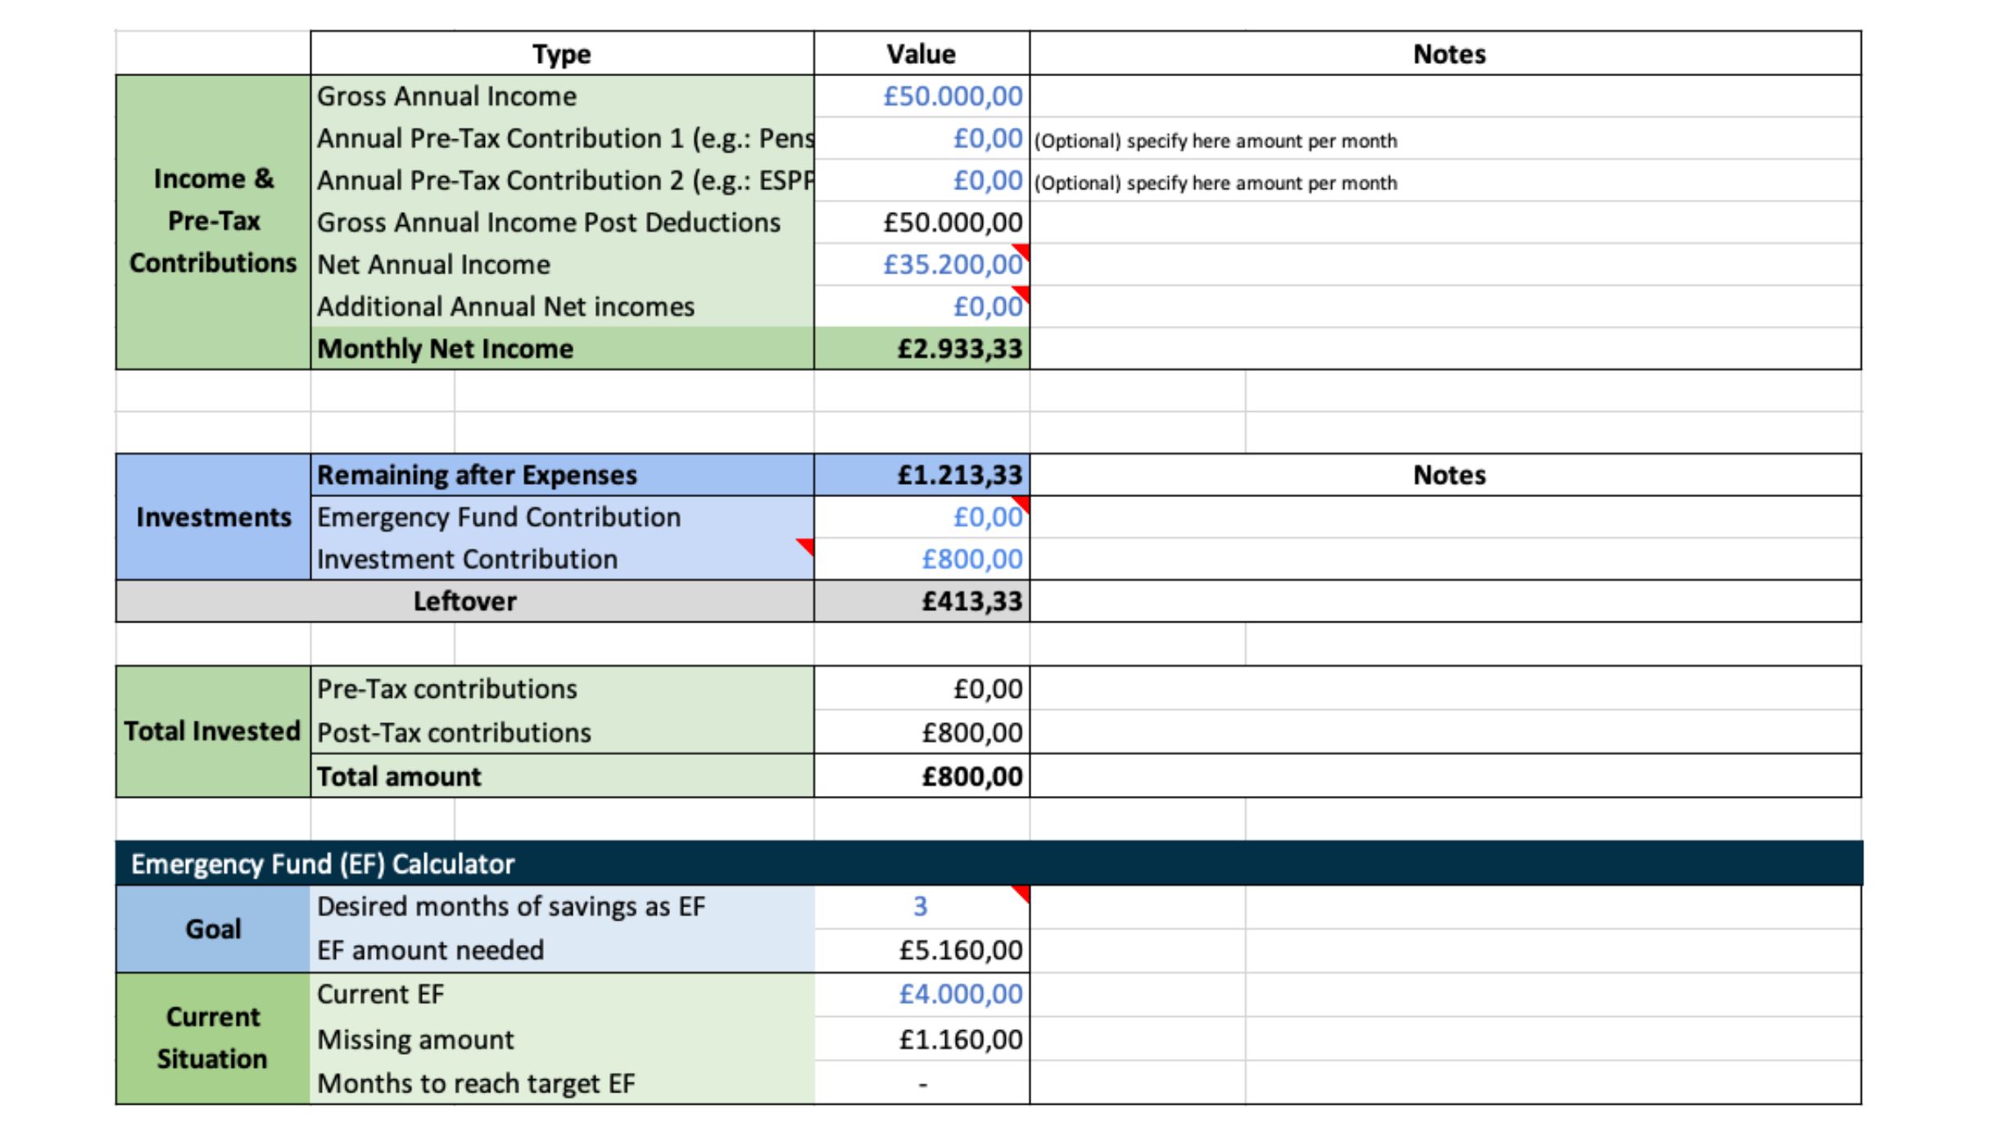
Task: Click red comment marker on Desired months cell
Action: 1022,893
